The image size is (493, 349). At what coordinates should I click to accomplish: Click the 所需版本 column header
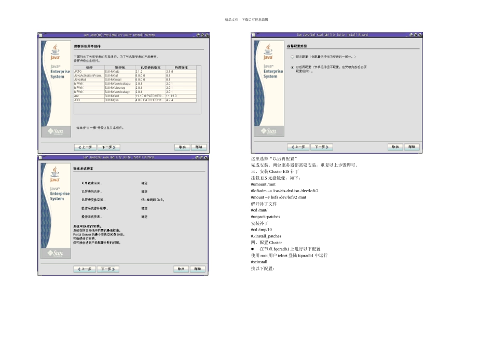click(181, 68)
